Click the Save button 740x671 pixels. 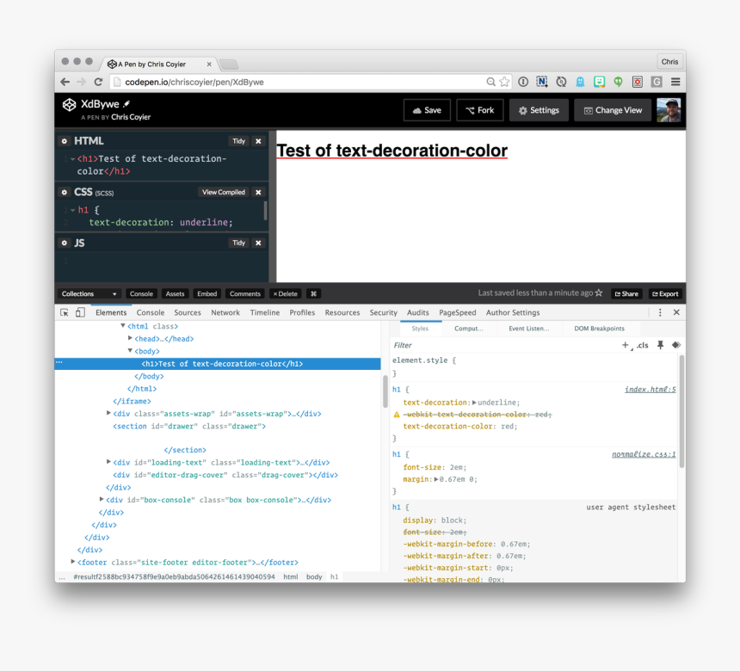pos(427,110)
